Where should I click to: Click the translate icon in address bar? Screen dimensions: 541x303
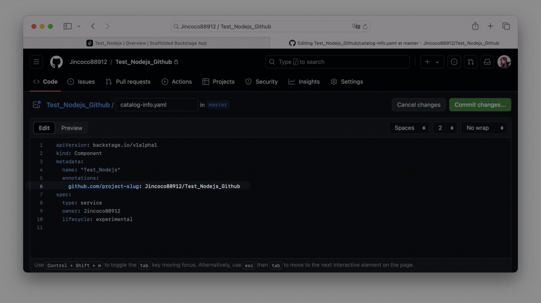point(356,26)
